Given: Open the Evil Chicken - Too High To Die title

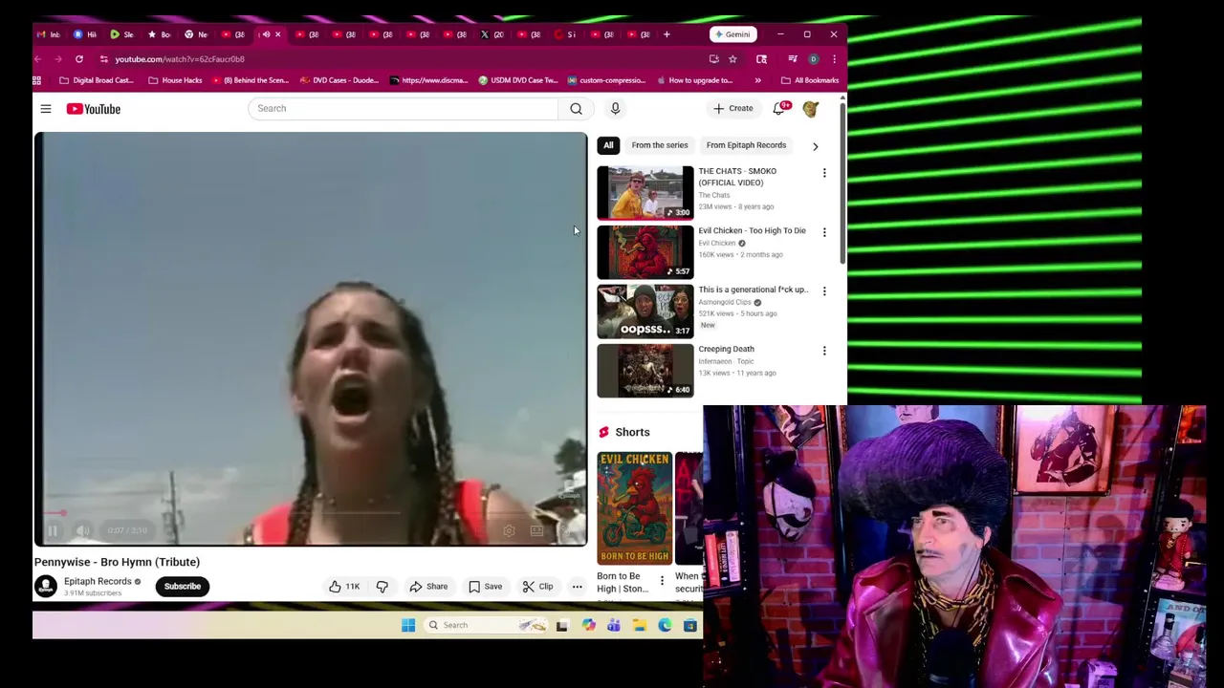Looking at the screenshot, I should 752,230.
